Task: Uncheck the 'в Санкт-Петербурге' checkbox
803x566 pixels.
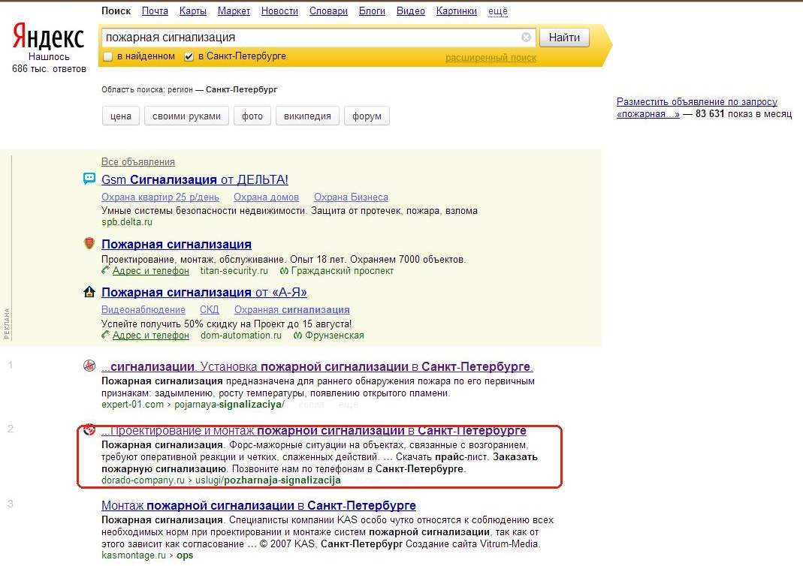Action: coord(189,57)
